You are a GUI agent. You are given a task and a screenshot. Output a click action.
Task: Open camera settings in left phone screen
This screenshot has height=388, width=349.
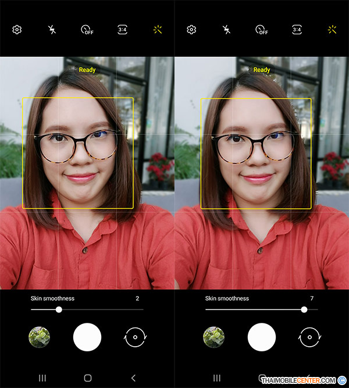click(17, 30)
